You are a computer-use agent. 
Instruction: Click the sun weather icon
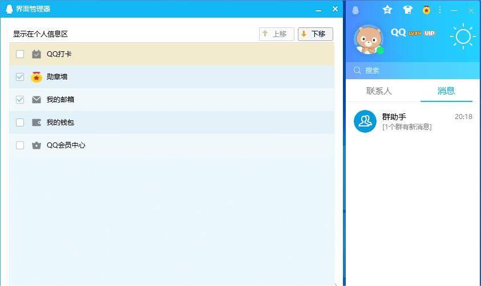(x=463, y=36)
